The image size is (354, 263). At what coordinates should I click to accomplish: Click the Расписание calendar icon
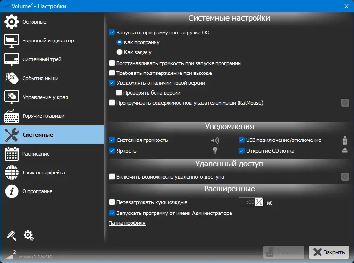point(11,154)
